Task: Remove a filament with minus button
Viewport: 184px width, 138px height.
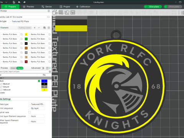Action: pos(39,28)
